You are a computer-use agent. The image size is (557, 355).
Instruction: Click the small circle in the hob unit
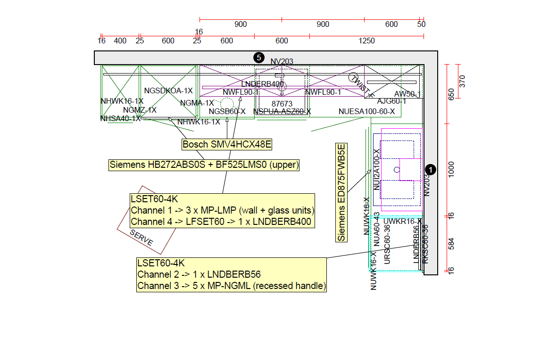[x=397, y=169]
